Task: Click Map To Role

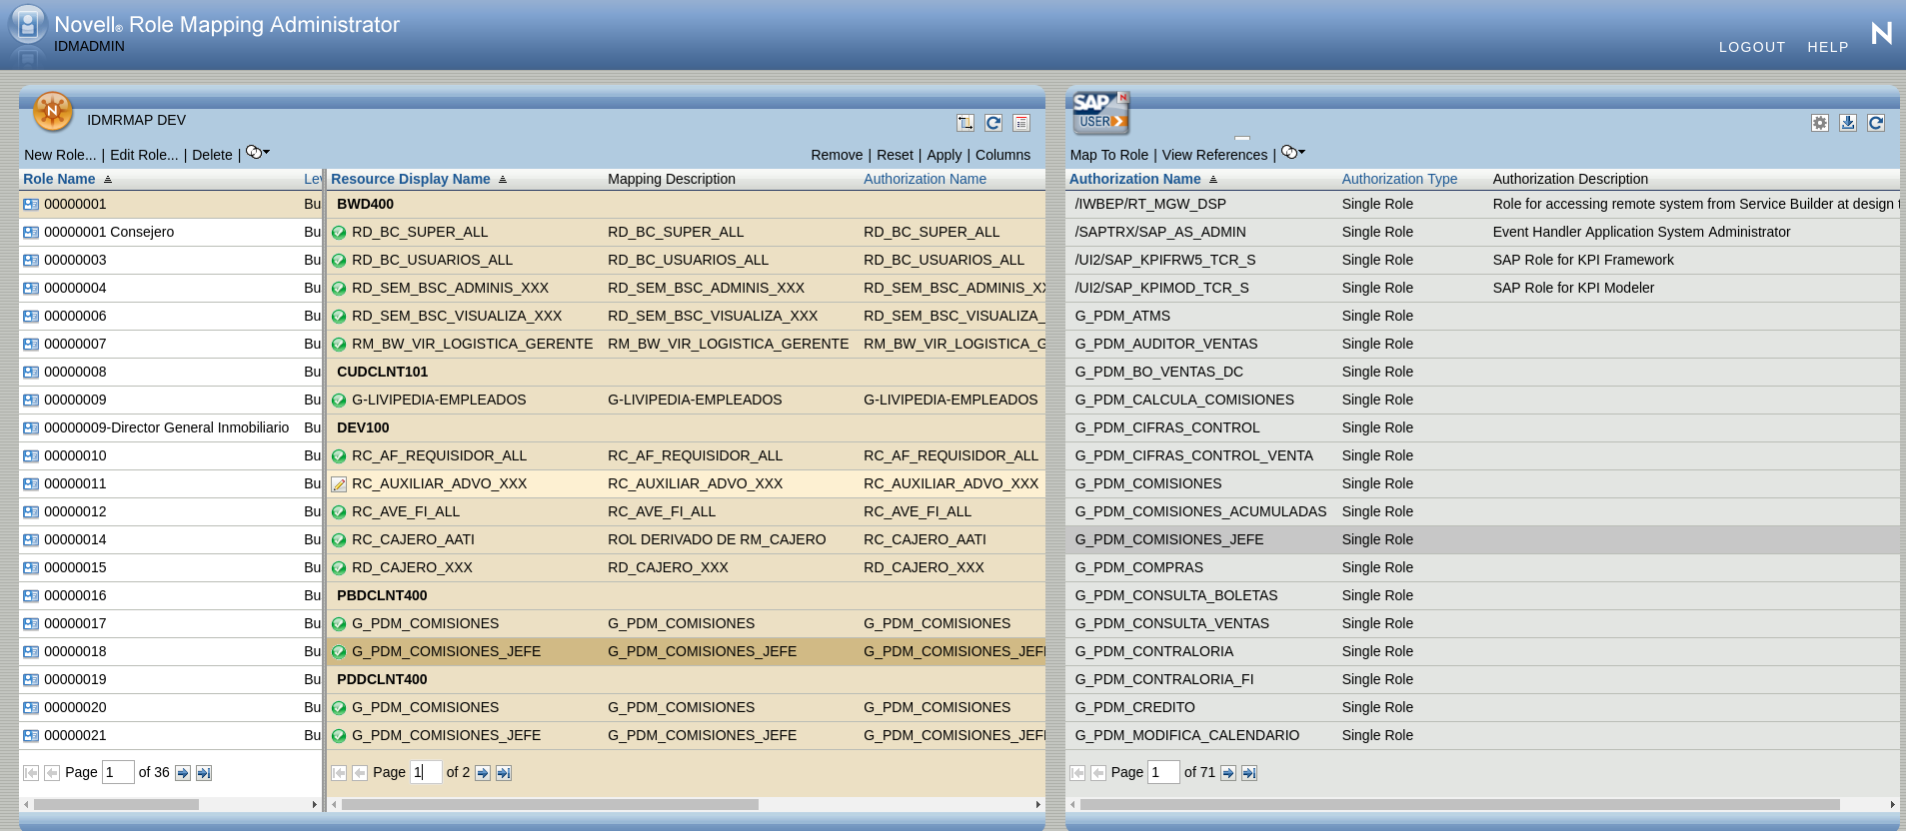Action: (x=1108, y=155)
